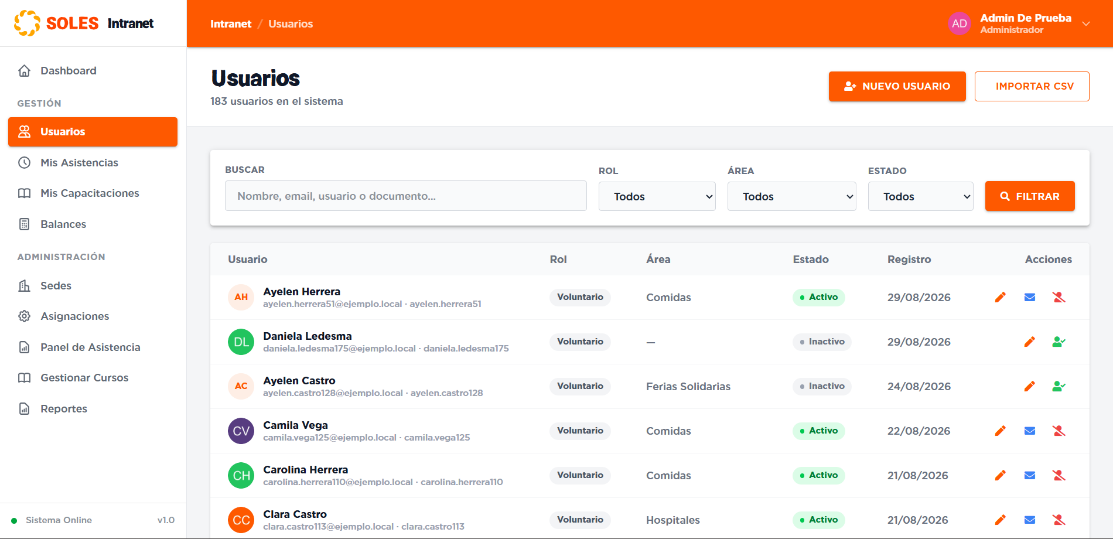Click the SOLES sun logo icon

click(x=27, y=23)
